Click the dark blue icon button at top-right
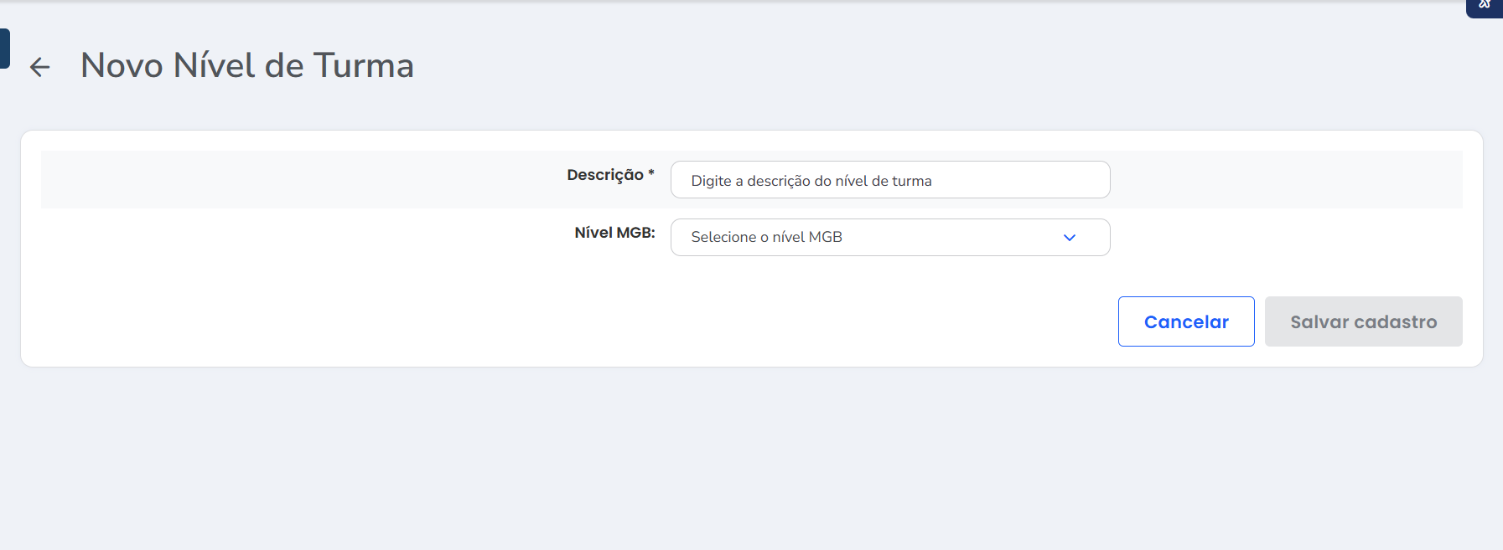Screen dimensions: 1503x550 [1485, 7]
